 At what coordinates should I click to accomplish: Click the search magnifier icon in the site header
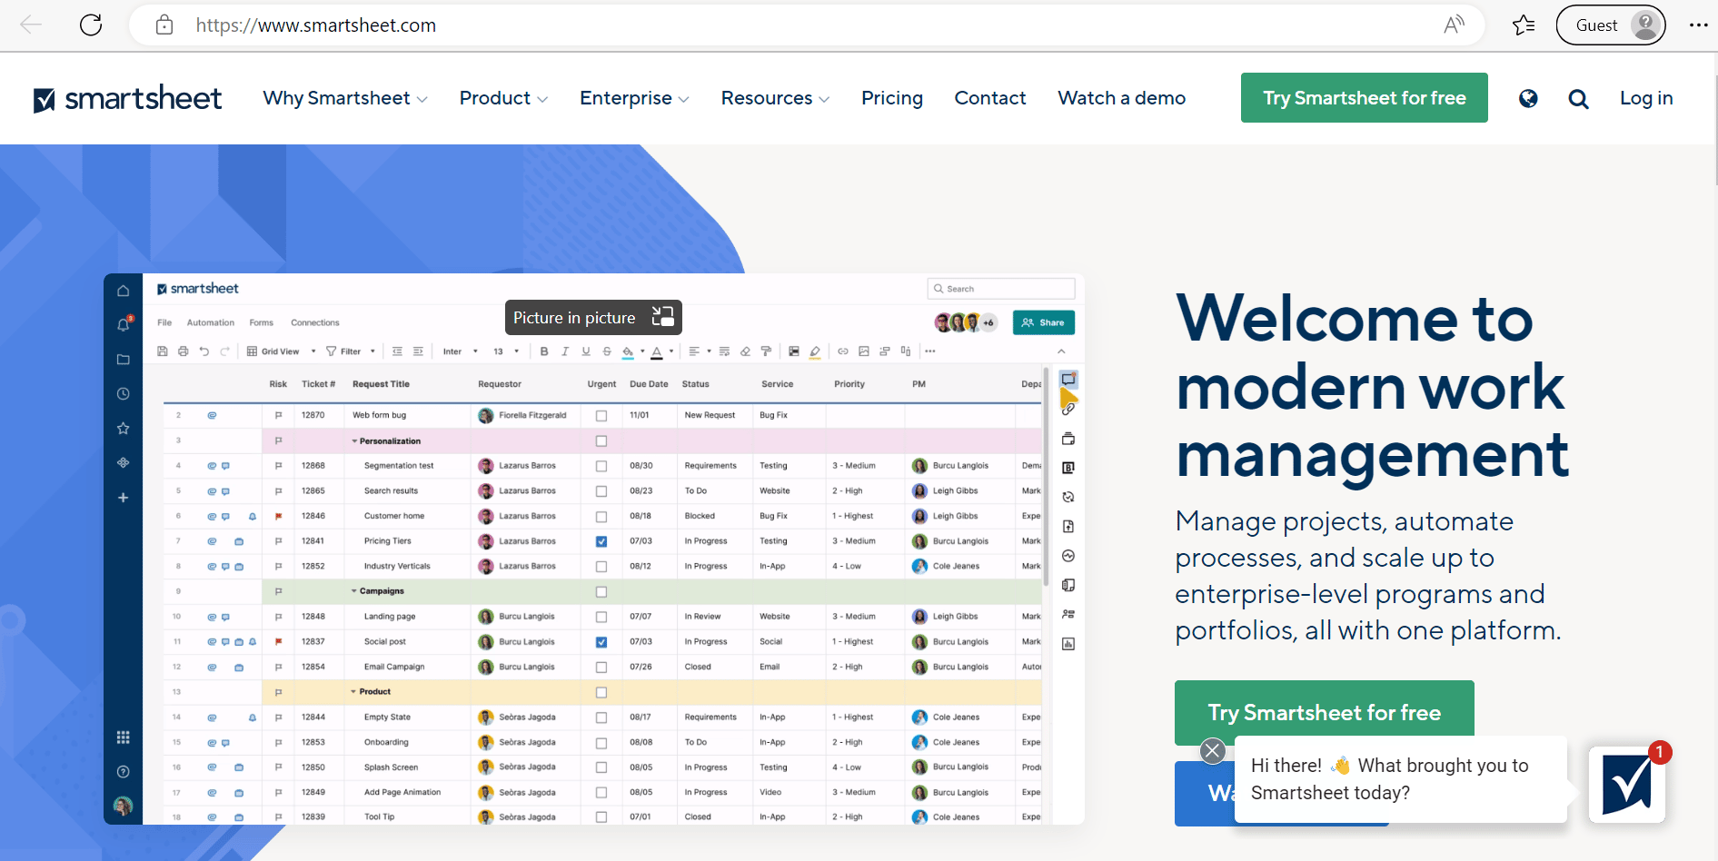pos(1578,99)
